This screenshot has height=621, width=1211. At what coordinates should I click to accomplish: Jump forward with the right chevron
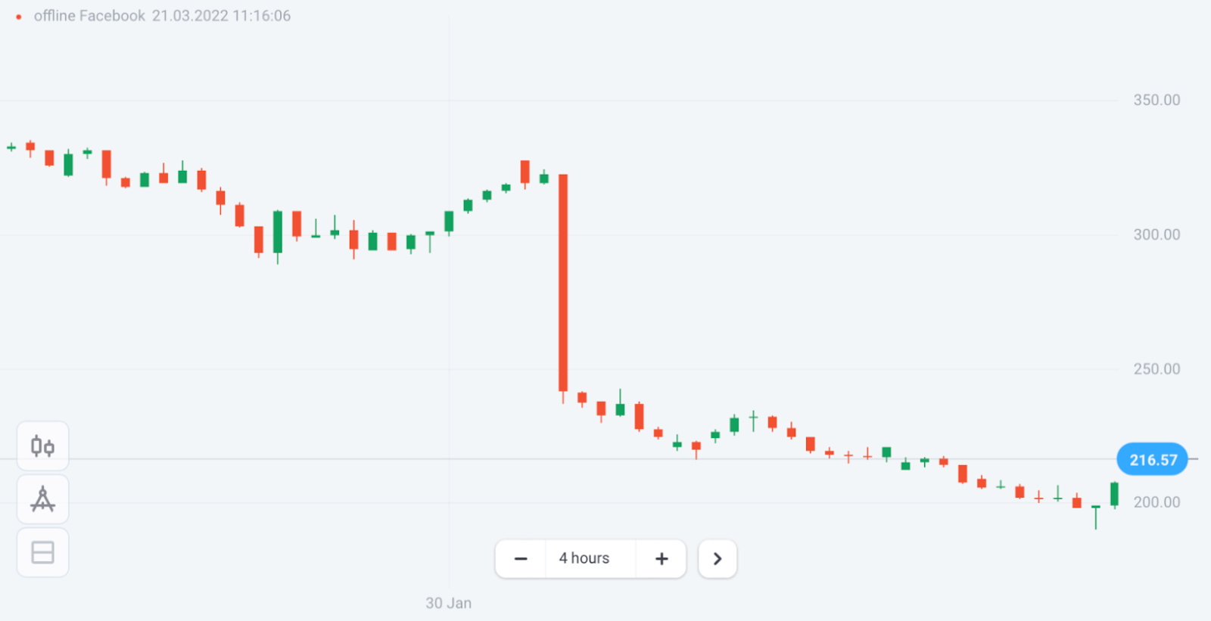[x=718, y=559]
